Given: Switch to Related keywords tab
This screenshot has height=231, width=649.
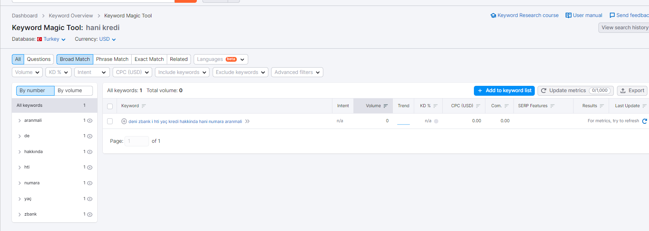Looking at the screenshot, I should coord(179,59).
